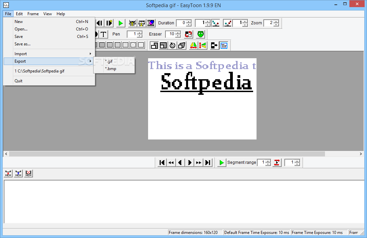The height and width of the screenshot is (238, 367).
Task: Choose Save as... from File menu
Action: pos(49,44)
